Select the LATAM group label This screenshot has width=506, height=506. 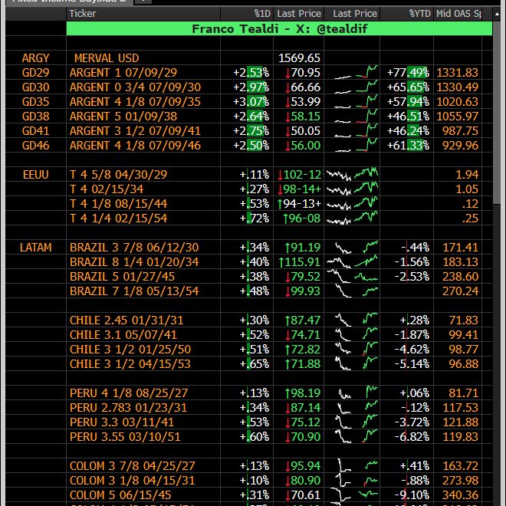(x=35, y=247)
